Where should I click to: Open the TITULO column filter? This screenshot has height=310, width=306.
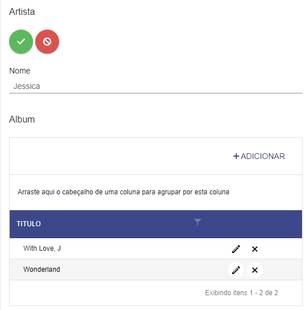197,222
